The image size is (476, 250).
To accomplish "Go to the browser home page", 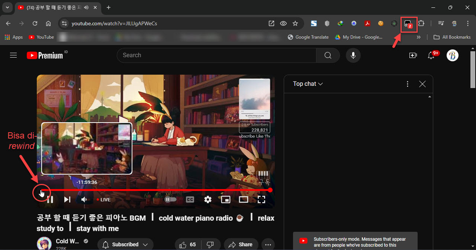I will (48, 23).
